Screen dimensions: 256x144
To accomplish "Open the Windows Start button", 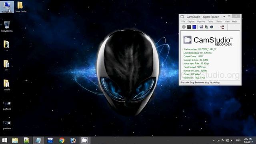I will (x=4, y=140).
